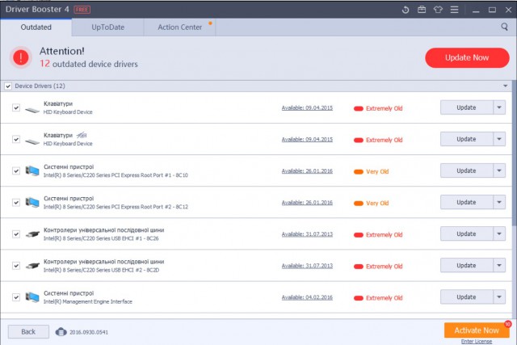Open Update dropdown arrow for USB EHCI #2
The width and height of the screenshot is (517, 345).
tap(499, 266)
